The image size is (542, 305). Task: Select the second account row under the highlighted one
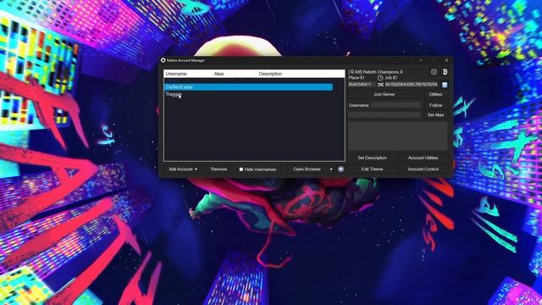coord(248,94)
